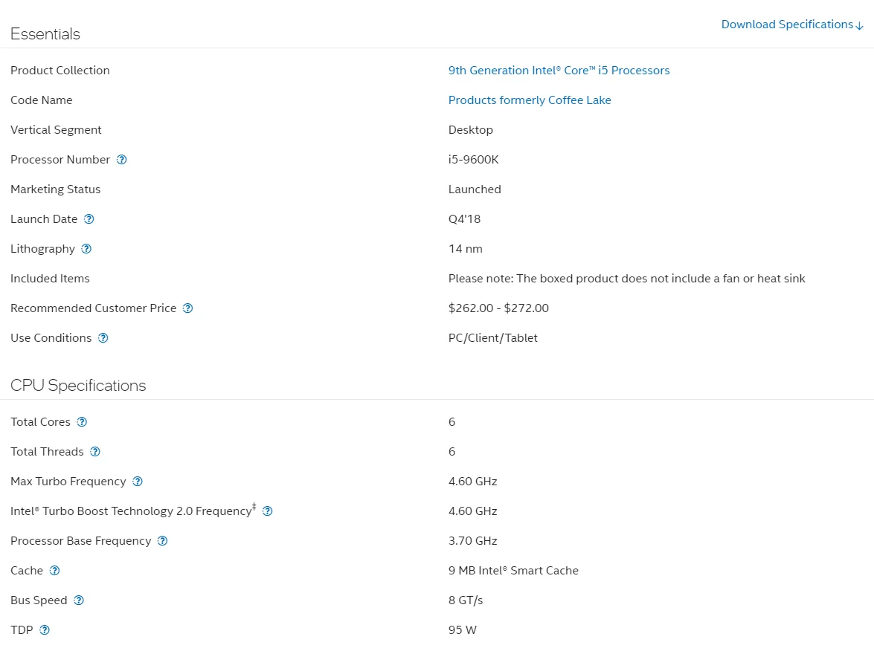Image resolution: width=874 pixels, height=651 pixels.
Task: Show Max Turbo Frequency help icon
Action: click(138, 482)
